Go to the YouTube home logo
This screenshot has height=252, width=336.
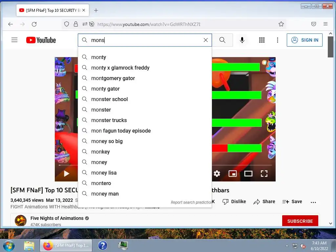point(41,40)
